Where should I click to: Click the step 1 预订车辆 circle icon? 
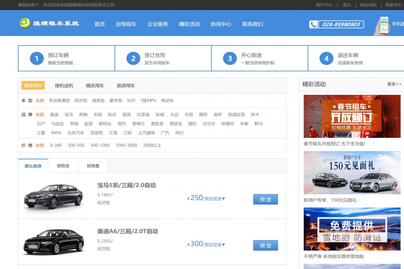[36, 58]
